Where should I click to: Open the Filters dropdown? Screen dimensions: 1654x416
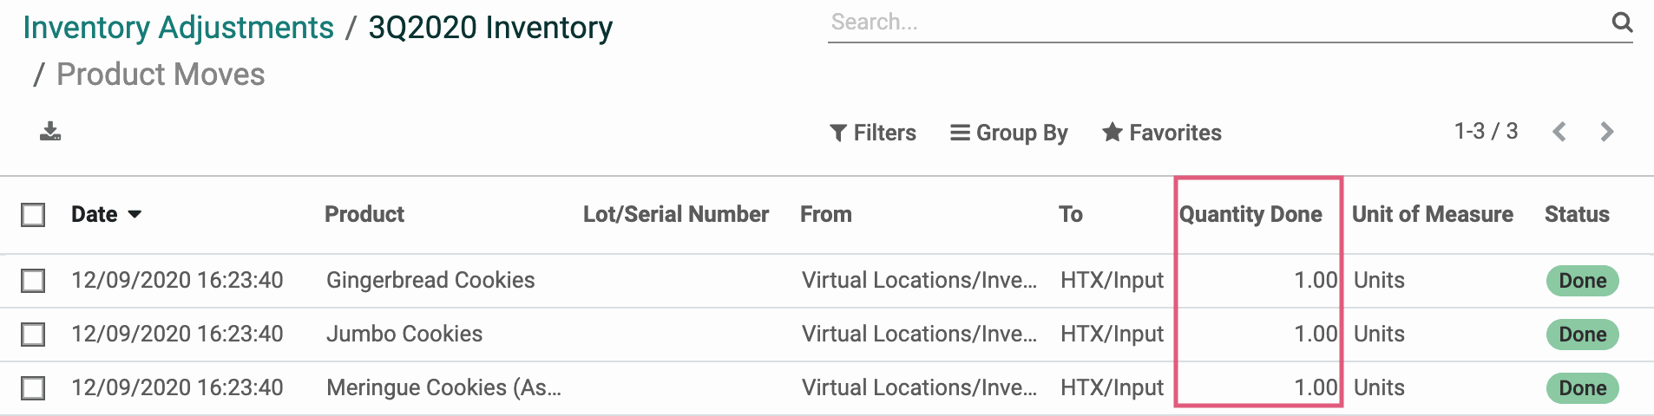[873, 133]
